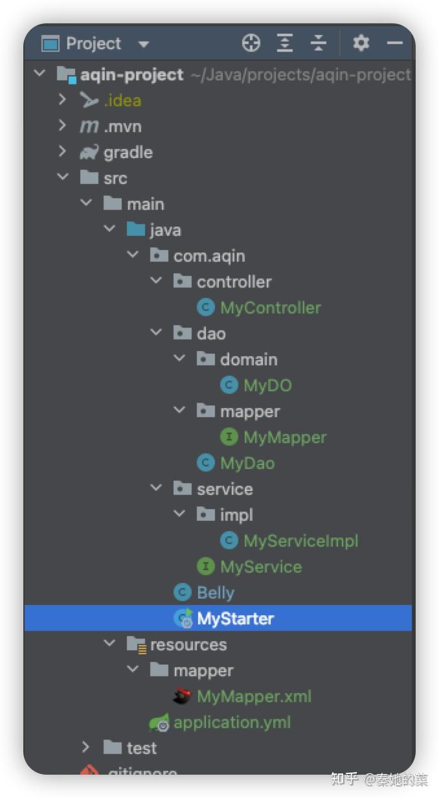Select the aqin-project root node
This screenshot has height=798, width=439.
pos(131,74)
